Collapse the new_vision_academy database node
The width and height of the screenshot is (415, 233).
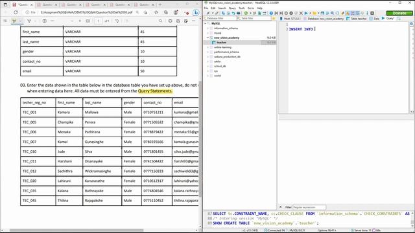pyautogui.click(x=208, y=38)
